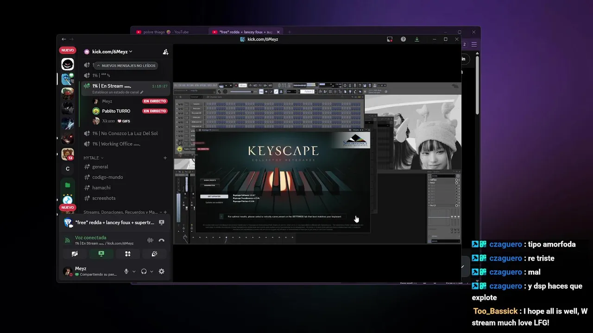Collapse the HYTALE category
593x333 pixels.
[93, 158]
